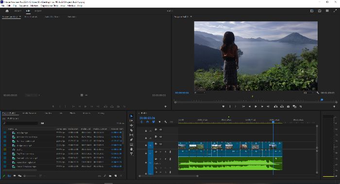
Task: Click the blue playhead on timeline ruler
Action: [273, 122]
